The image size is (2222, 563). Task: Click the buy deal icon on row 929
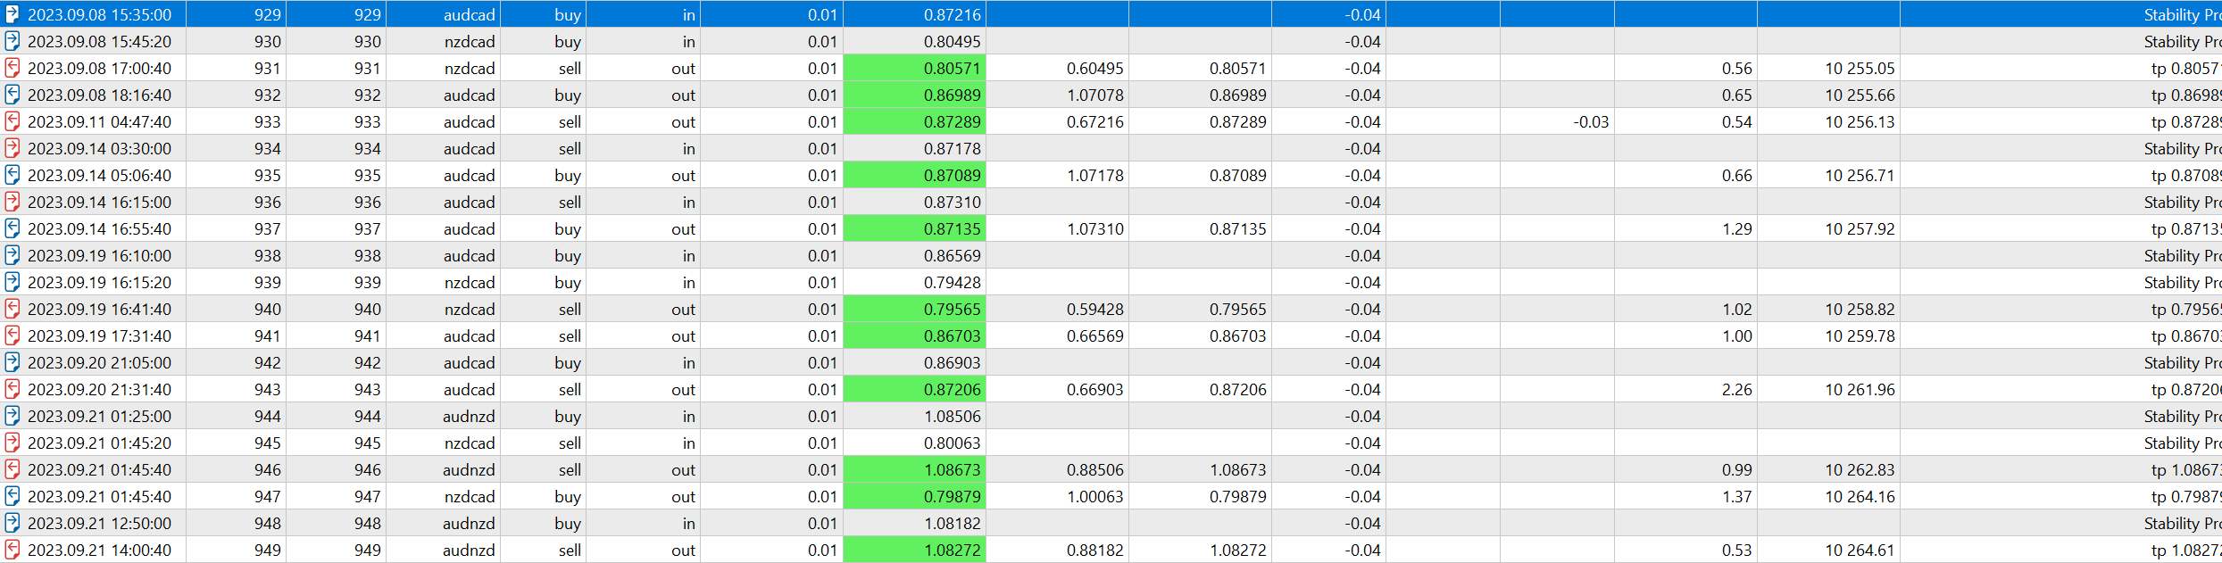pyautogui.click(x=12, y=14)
